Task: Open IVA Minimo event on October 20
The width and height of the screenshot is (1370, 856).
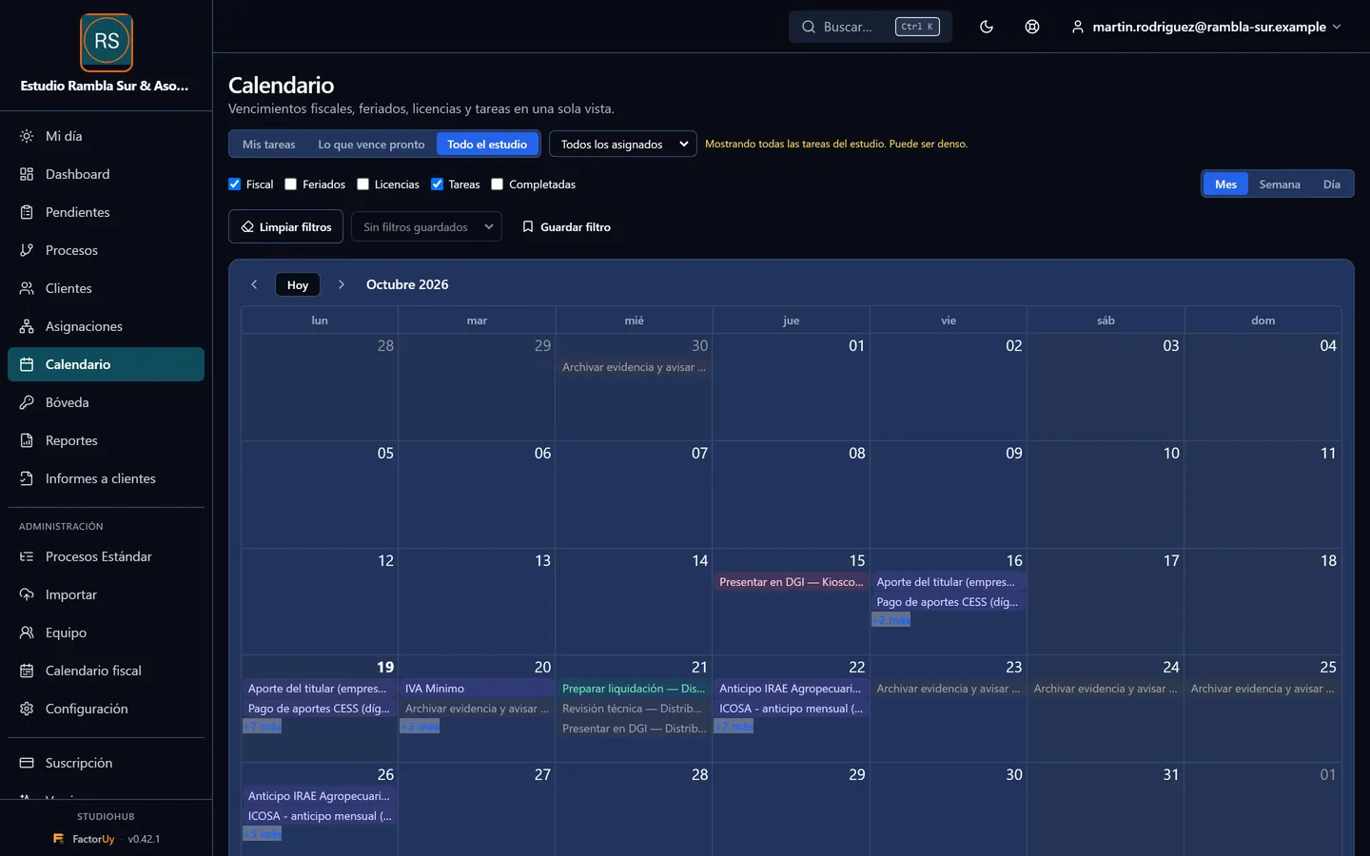Action: point(477,689)
